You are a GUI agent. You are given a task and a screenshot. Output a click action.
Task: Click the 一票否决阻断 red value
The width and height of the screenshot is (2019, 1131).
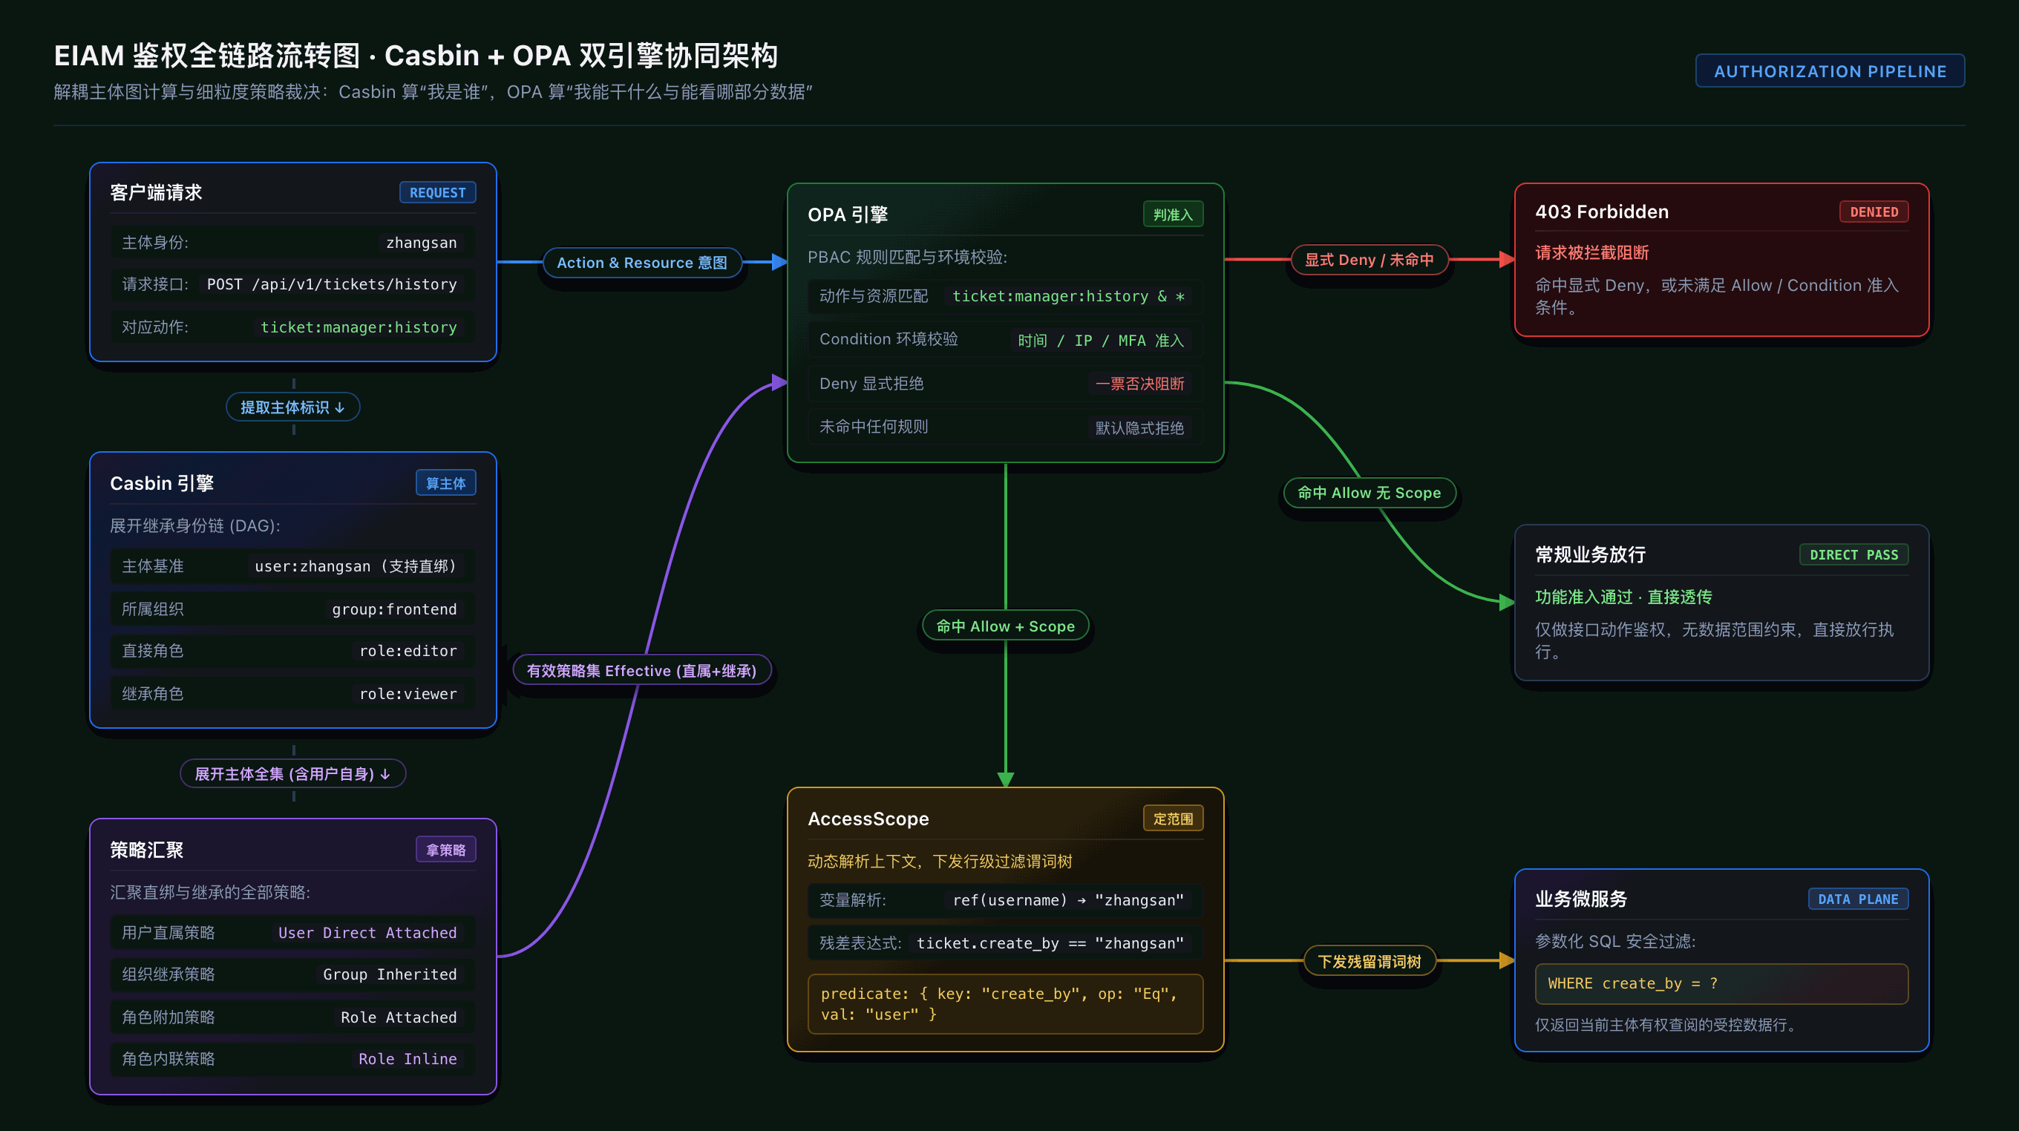pos(1139,384)
